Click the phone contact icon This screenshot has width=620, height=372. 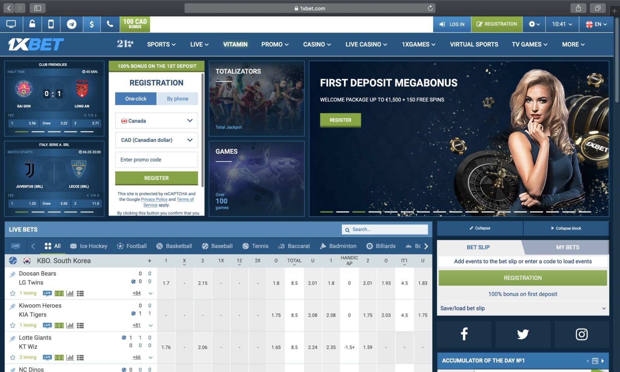click(110, 24)
